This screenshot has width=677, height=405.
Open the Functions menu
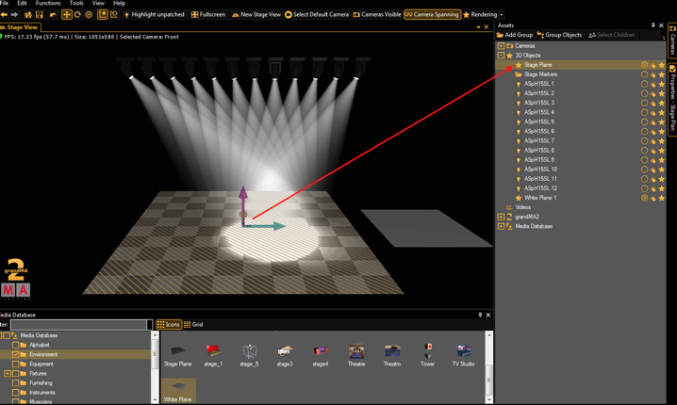[48, 4]
